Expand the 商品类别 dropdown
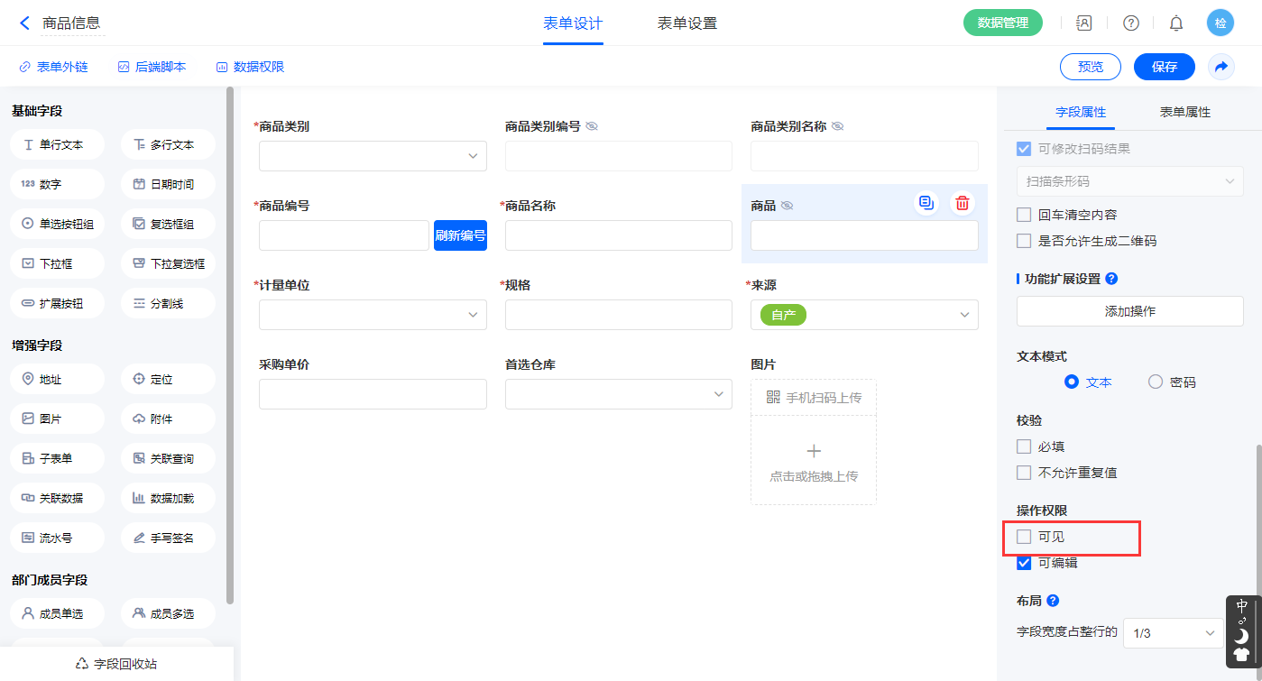This screenshot has height=681, width=1262. pos(373,156)
